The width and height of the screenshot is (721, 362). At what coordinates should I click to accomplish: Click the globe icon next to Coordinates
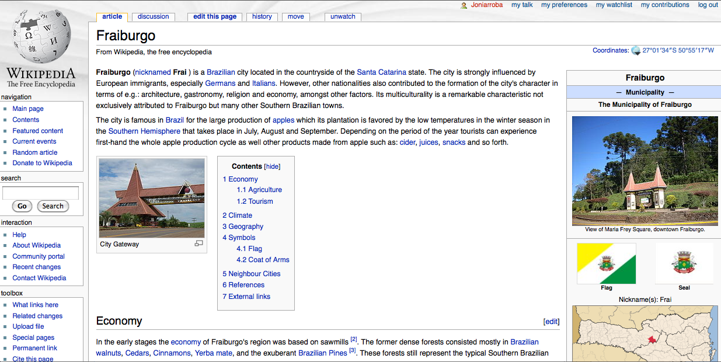(x=636, y=51)
